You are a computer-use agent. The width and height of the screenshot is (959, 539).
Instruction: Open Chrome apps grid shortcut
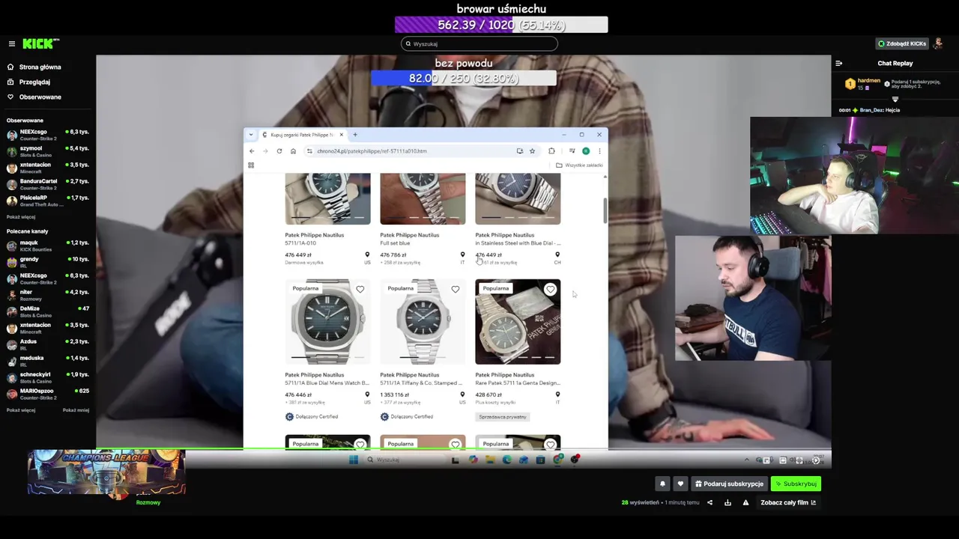[x=251, y=165]
